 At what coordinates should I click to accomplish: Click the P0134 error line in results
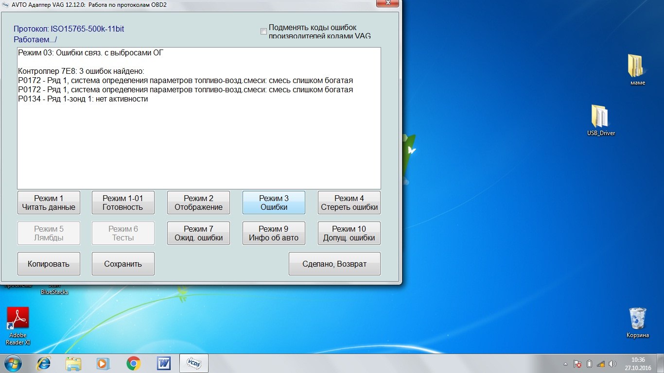point(83,99)
